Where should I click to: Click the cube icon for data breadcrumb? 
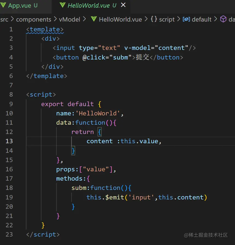click(223, 19)
